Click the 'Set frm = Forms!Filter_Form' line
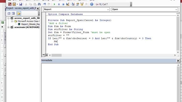Viewport: 182px width, 102px height. (79, 32)
